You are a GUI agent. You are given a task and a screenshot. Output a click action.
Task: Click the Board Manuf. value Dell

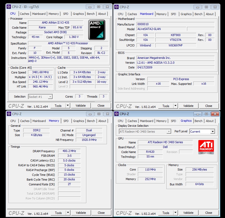point(165,147)
